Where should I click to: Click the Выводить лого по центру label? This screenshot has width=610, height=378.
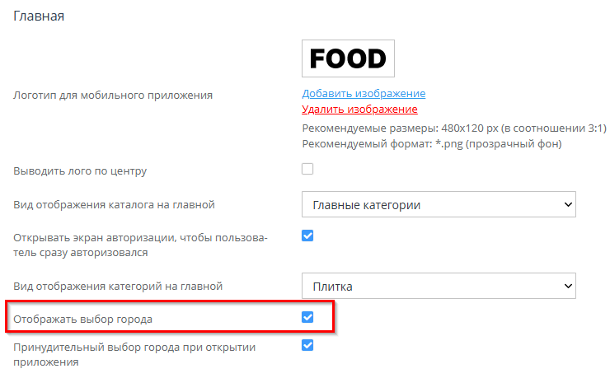click(80, 171)
